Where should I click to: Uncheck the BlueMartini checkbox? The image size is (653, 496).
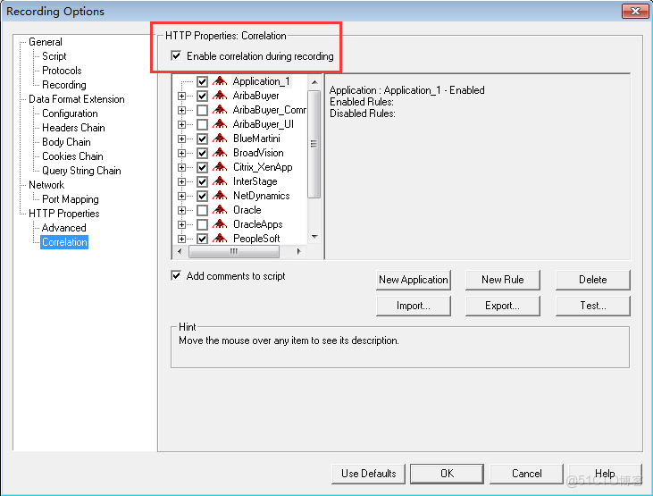point(203,139)
